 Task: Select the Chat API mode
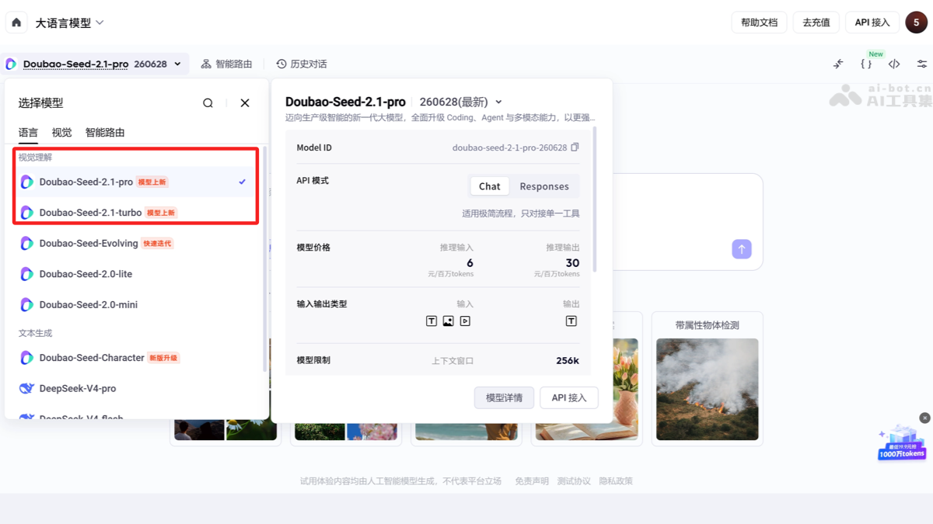click(x=490, y=186)
